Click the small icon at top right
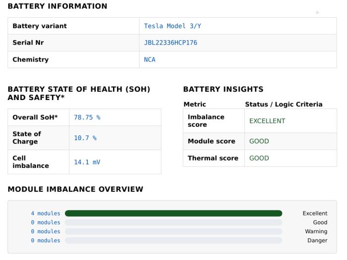The height and width of the screenshot is (260, 347). [317, 12]
